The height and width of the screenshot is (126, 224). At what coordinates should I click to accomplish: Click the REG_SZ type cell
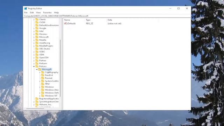point(90,23)
